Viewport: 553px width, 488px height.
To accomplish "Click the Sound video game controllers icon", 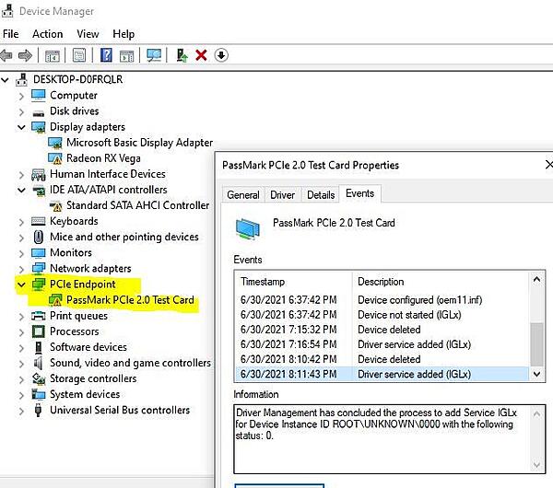I will point(38,363).
